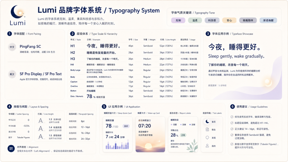
Task: Click the 开始睡眠 button sample text
Action: (91, 91)
